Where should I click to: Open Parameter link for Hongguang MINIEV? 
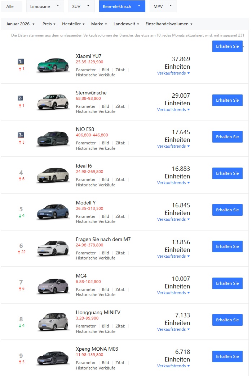86,326
